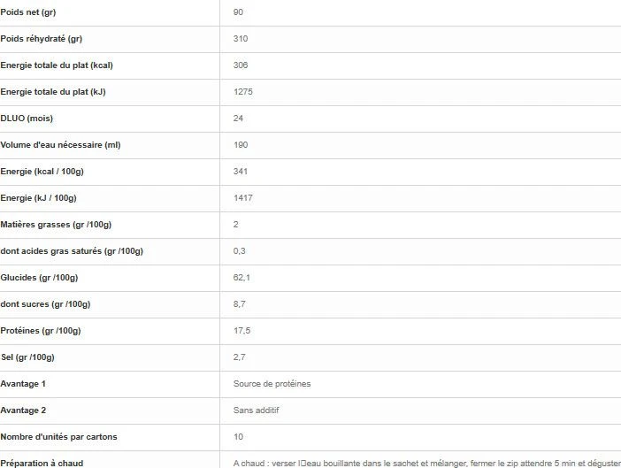Select the "Préparation à chaud" row label
Screen dimensions: 621x468
pyautogui.click(x=42, y=463)
